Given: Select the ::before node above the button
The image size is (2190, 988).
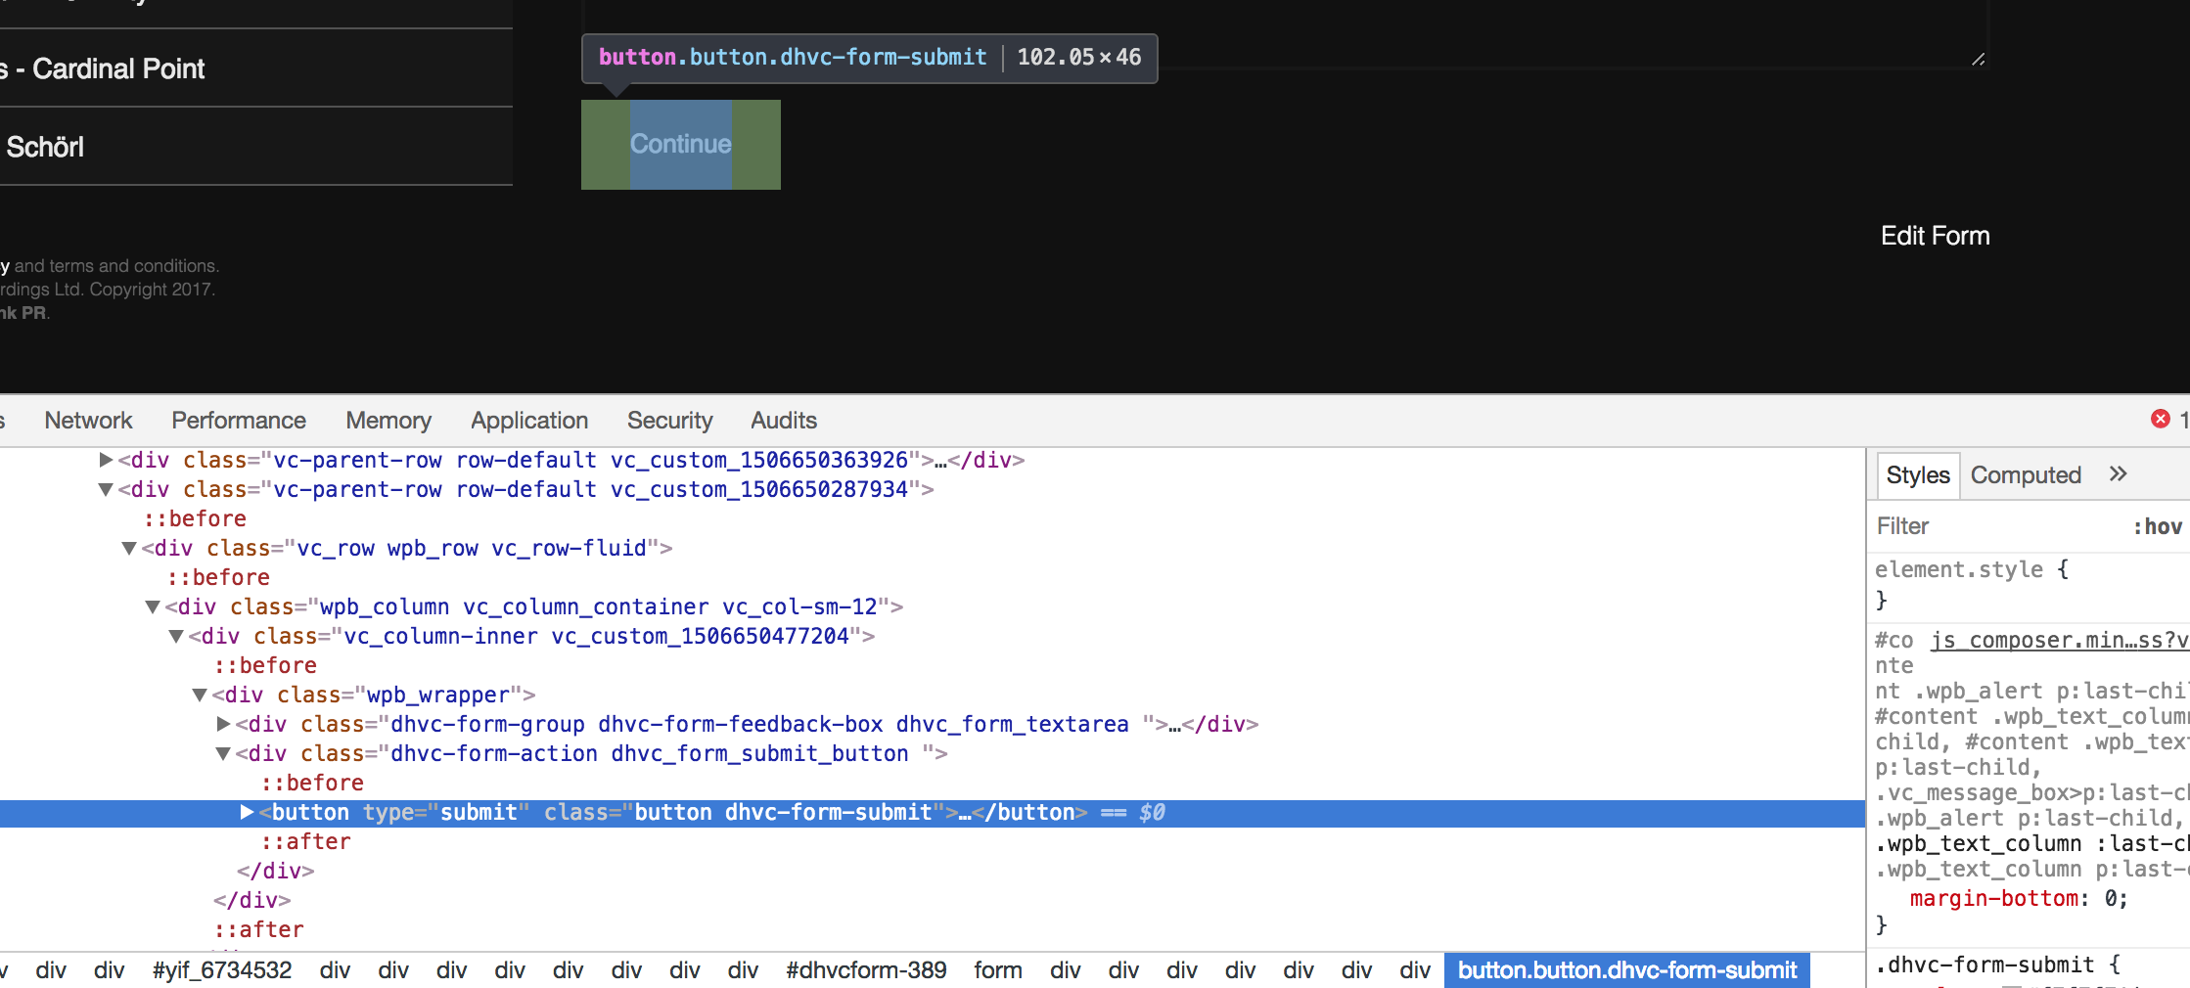Looking at the screenshot, I should (312, 783).
